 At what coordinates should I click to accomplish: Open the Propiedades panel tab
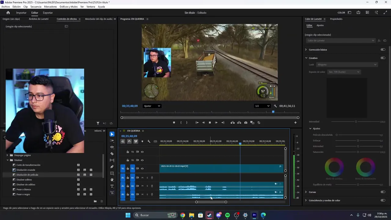[x=336, y=19]
